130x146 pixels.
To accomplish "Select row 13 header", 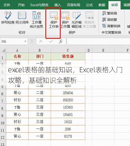I will 3,143.
